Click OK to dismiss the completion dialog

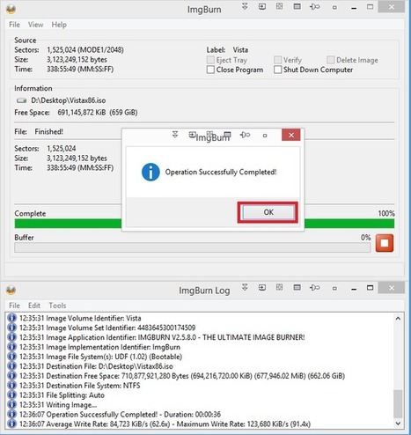tap(268, 212)
